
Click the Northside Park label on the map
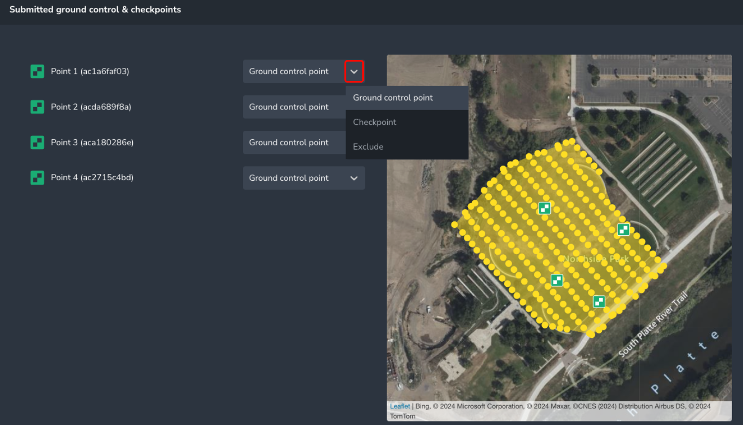pos(596,259)
